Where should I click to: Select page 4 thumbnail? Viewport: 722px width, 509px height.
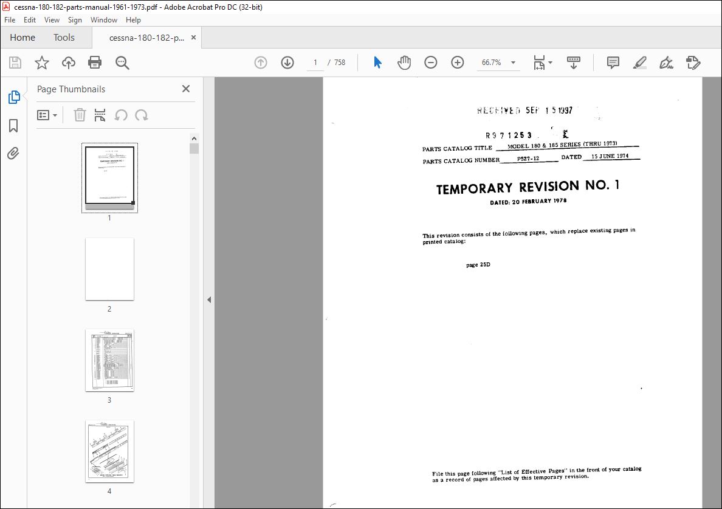tap(109, 451)
